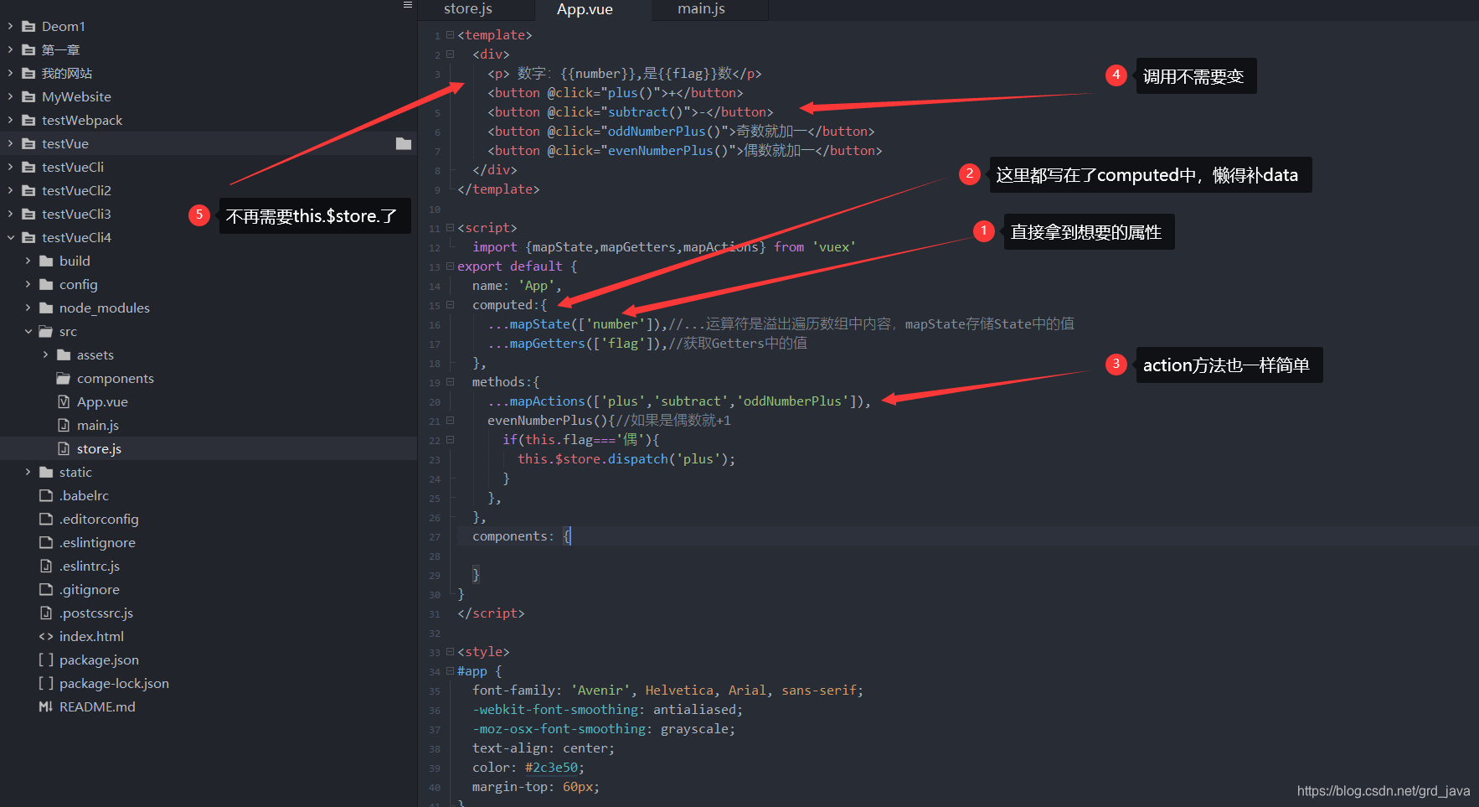
Task: Click the testVueCli3 project icon
Action: 28,215
